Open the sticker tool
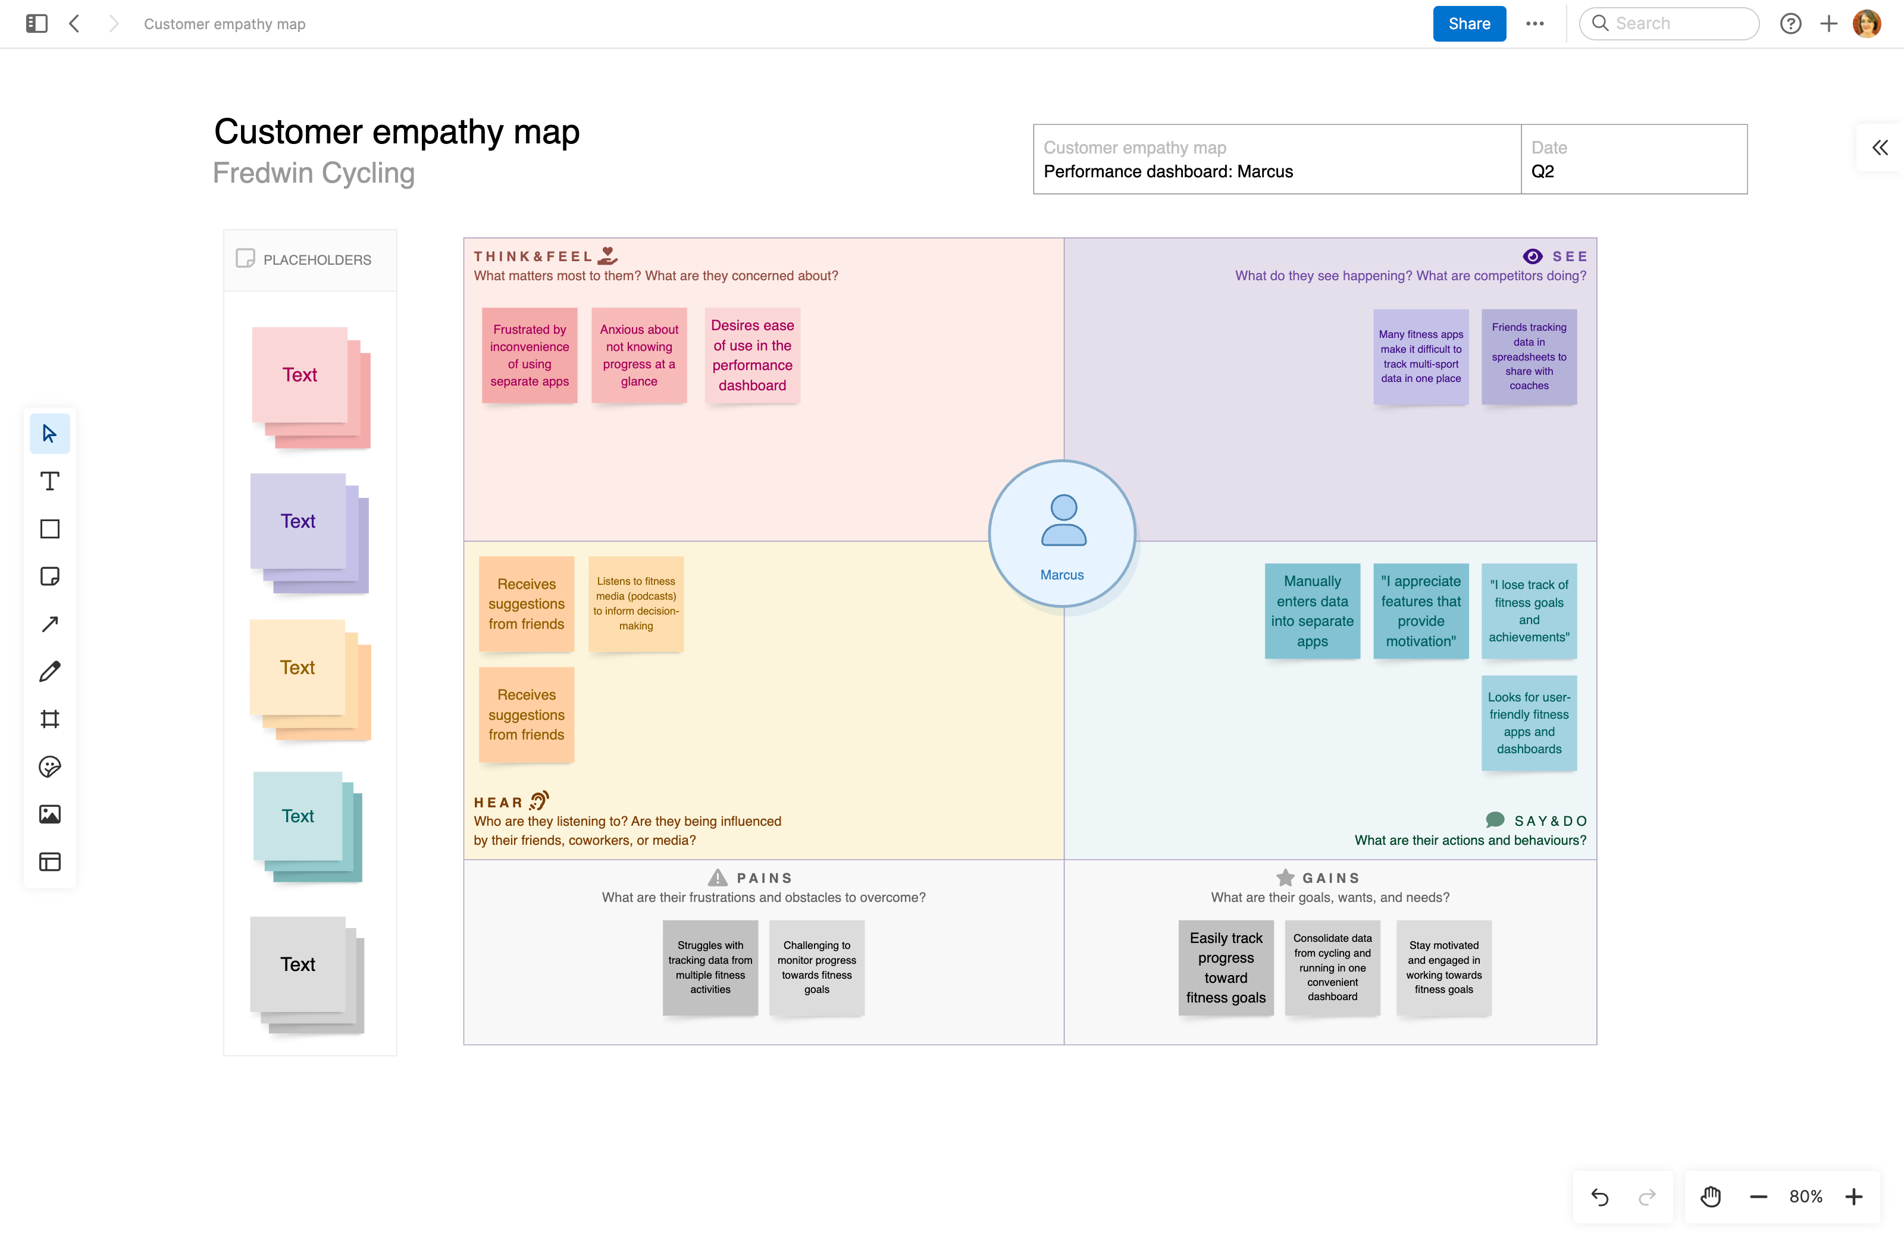 tap(49, 767)
